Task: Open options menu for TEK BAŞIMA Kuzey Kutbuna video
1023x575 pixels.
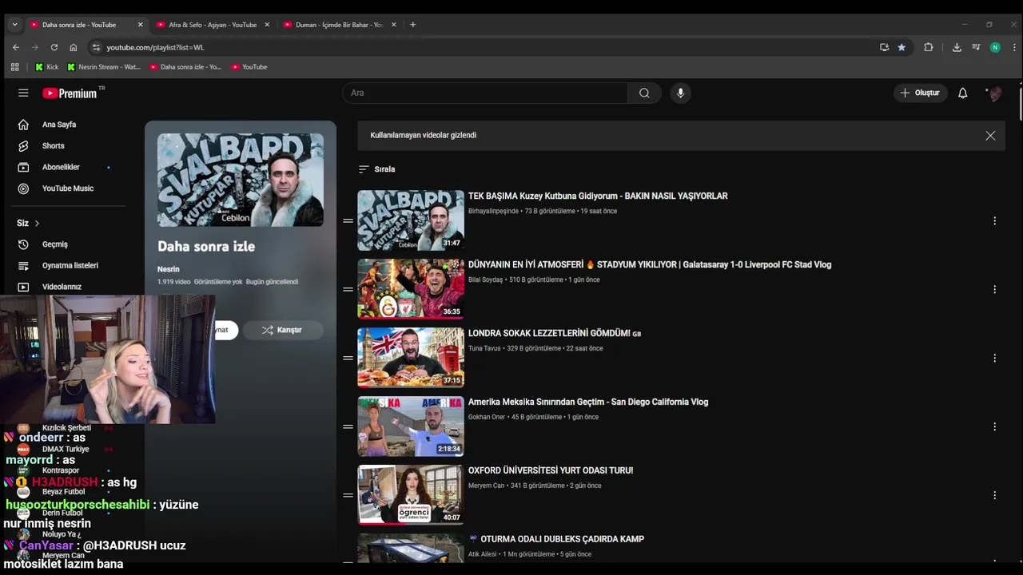Action: 994,220
